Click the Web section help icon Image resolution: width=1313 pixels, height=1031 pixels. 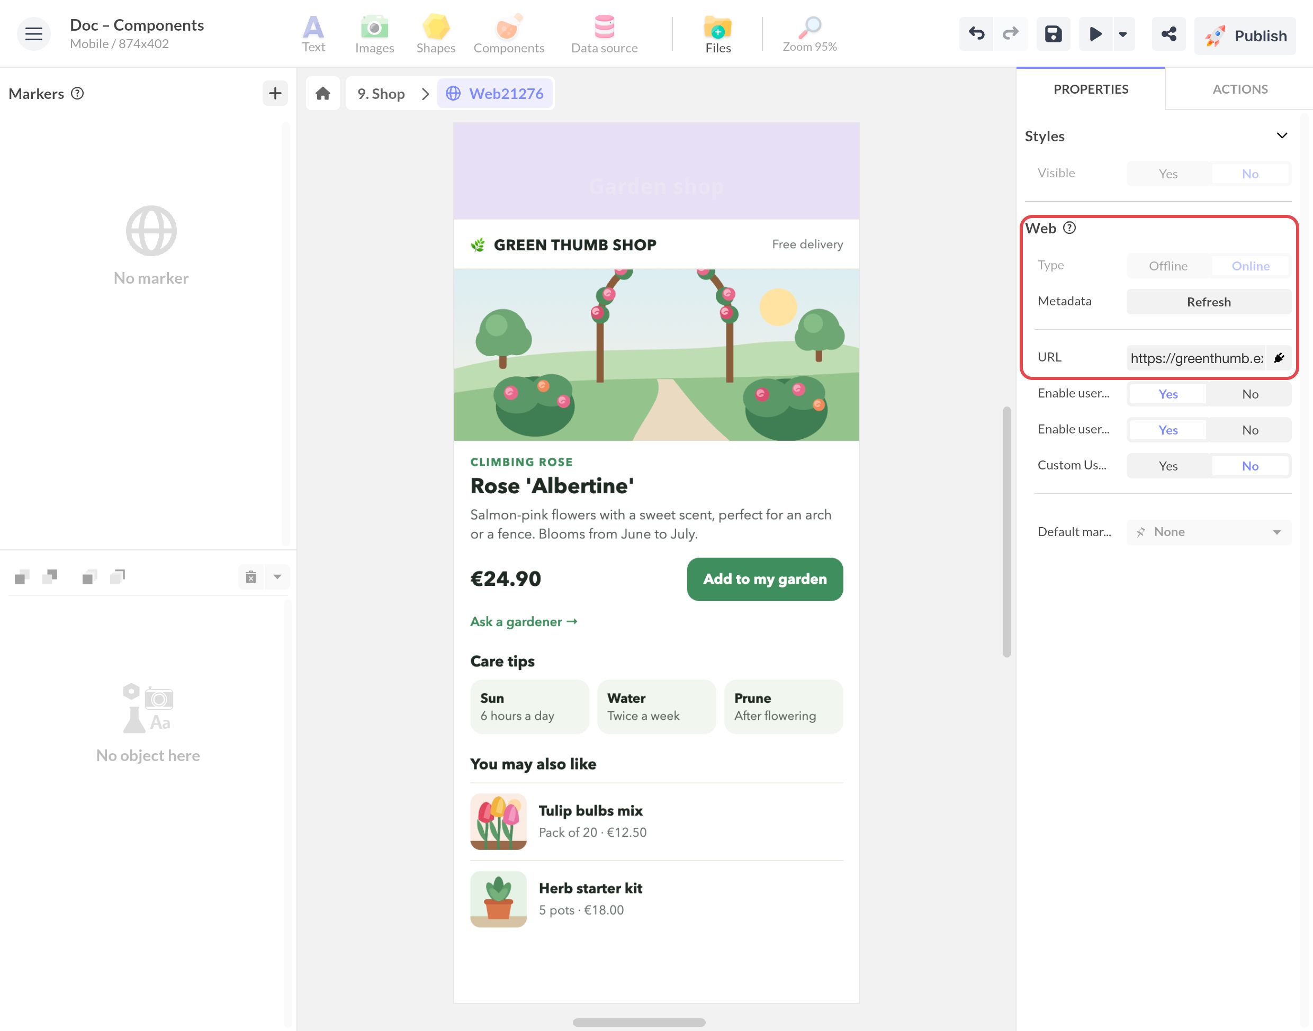point(1069,228)
